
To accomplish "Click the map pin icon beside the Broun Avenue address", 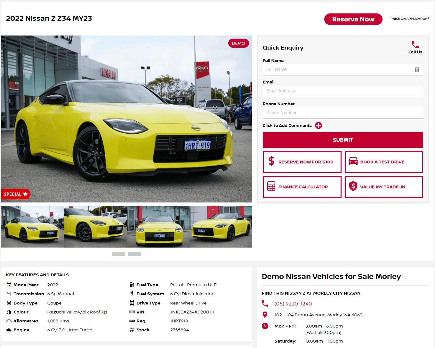I will coord(265,315).
